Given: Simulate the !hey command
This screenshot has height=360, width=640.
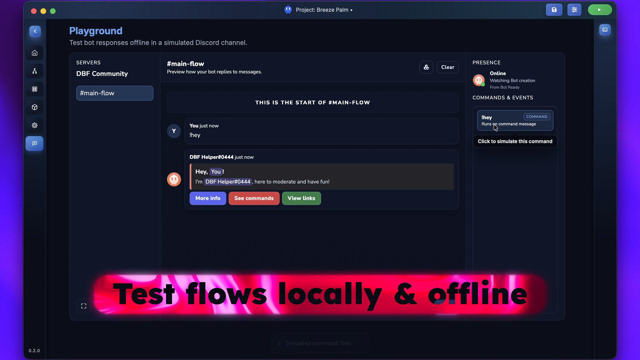Looking at the screenshot, I should (515, 120).
